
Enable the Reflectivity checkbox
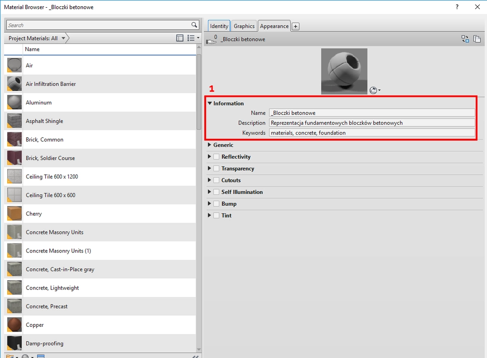tap(216, 157)
